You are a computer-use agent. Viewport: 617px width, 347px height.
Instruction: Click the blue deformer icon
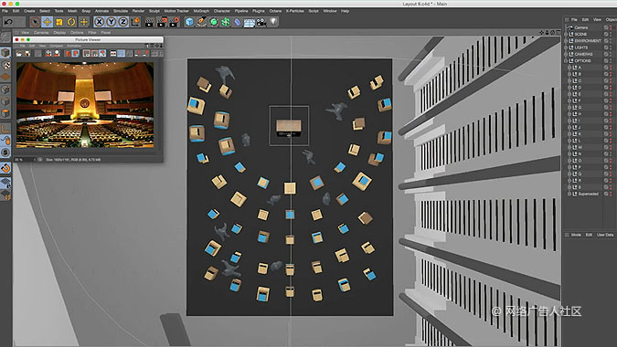[x=238, y=22]
